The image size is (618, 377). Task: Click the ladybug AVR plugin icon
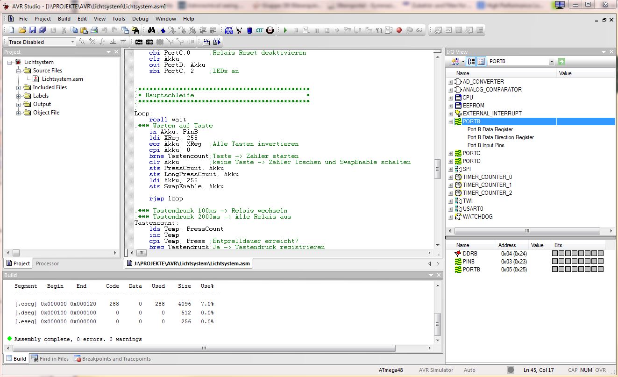point(270,30)
